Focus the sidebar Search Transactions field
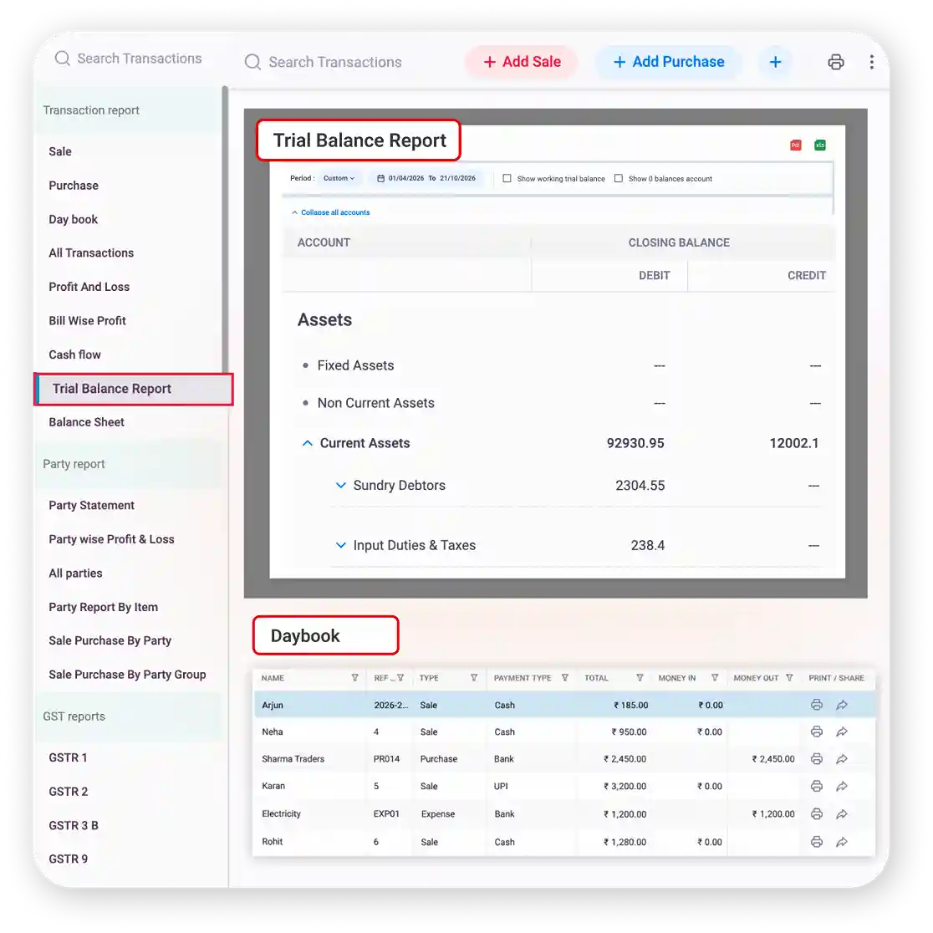The image size is (933, 933). pos(140,59)
